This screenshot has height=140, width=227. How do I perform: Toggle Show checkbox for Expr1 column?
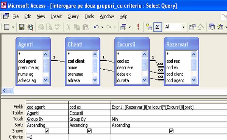coord(172,131)
